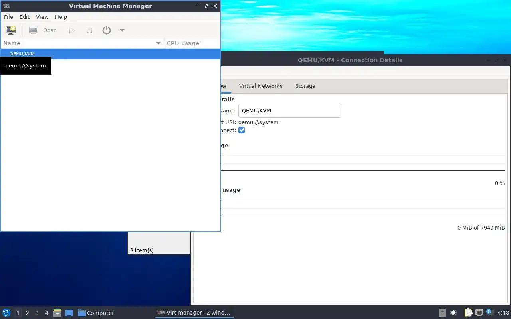Click the Run virtual machine play icon
The width and height of the screenshot is (511, 319).
pyautogui.click(x=72, y=30)
